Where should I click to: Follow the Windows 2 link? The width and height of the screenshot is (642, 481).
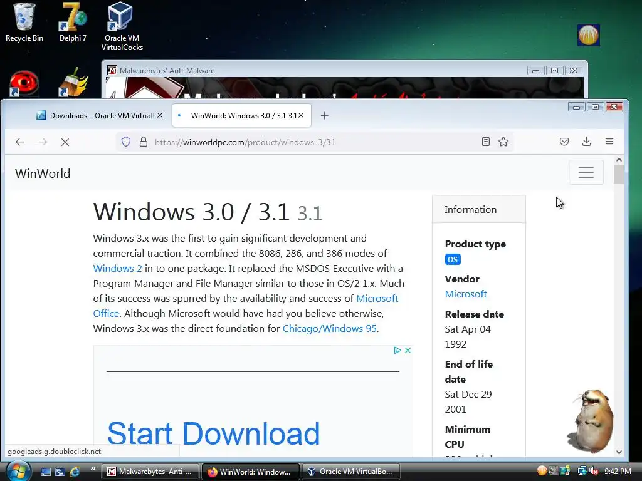point(117,268)
